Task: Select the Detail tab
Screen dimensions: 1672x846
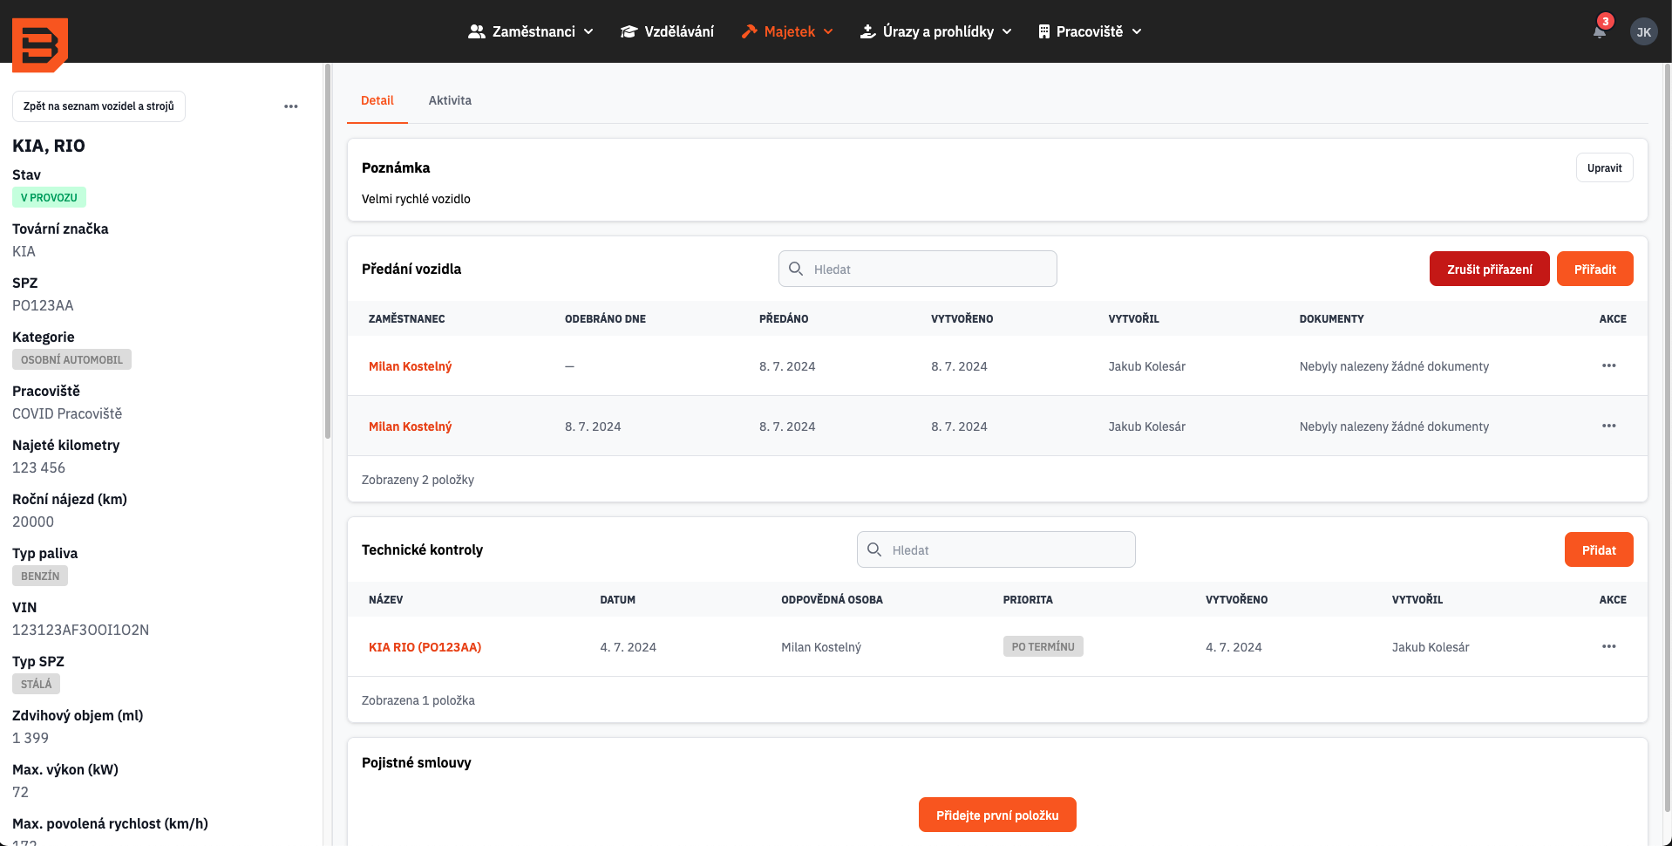Action: coord(377,100)
